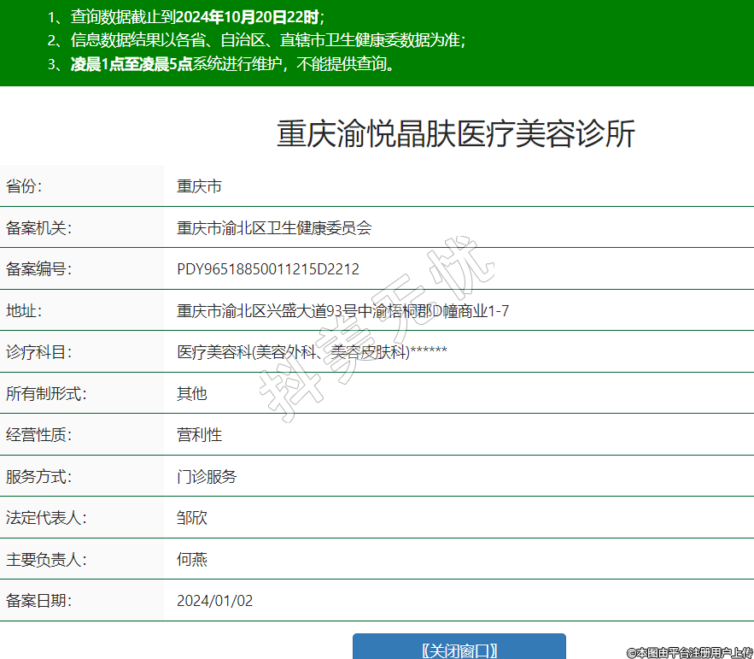Click the service type value 门诊服务
The width and height of the screenshot is (754, 659).
pyautogui.click(x=207, y=477)
